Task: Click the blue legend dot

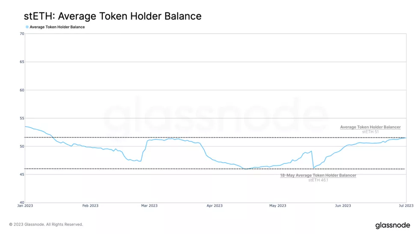Action: tap(27, 27)
